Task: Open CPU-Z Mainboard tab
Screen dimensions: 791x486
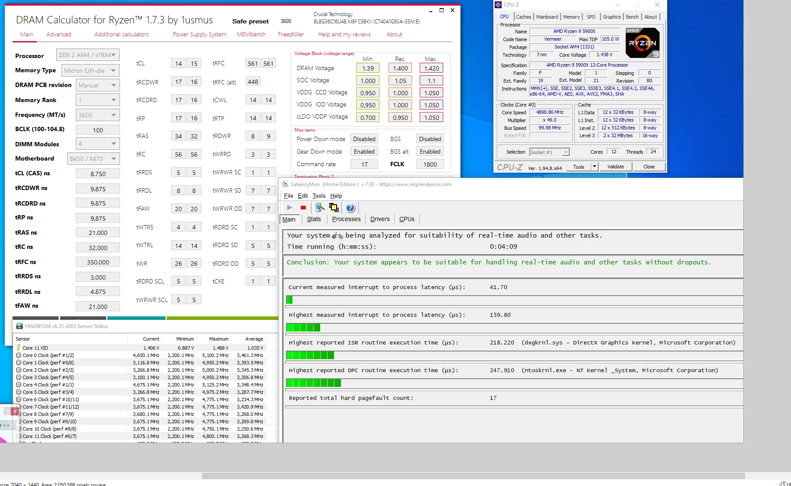Action: pos(547,17)
